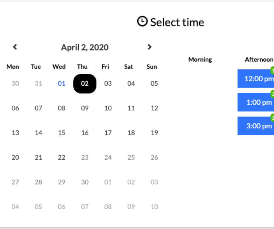The image size is (274, 229).
Task: Click the selected date 02
Action: tap(85, 84)
